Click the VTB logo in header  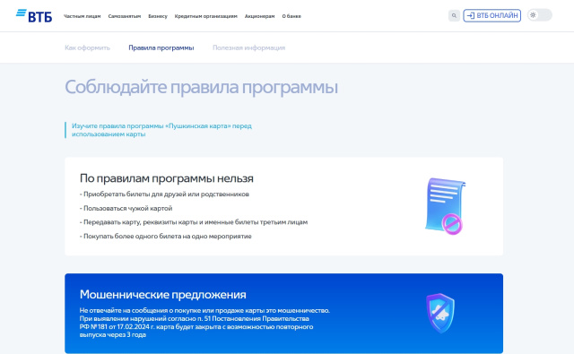[x=34, y=16]
